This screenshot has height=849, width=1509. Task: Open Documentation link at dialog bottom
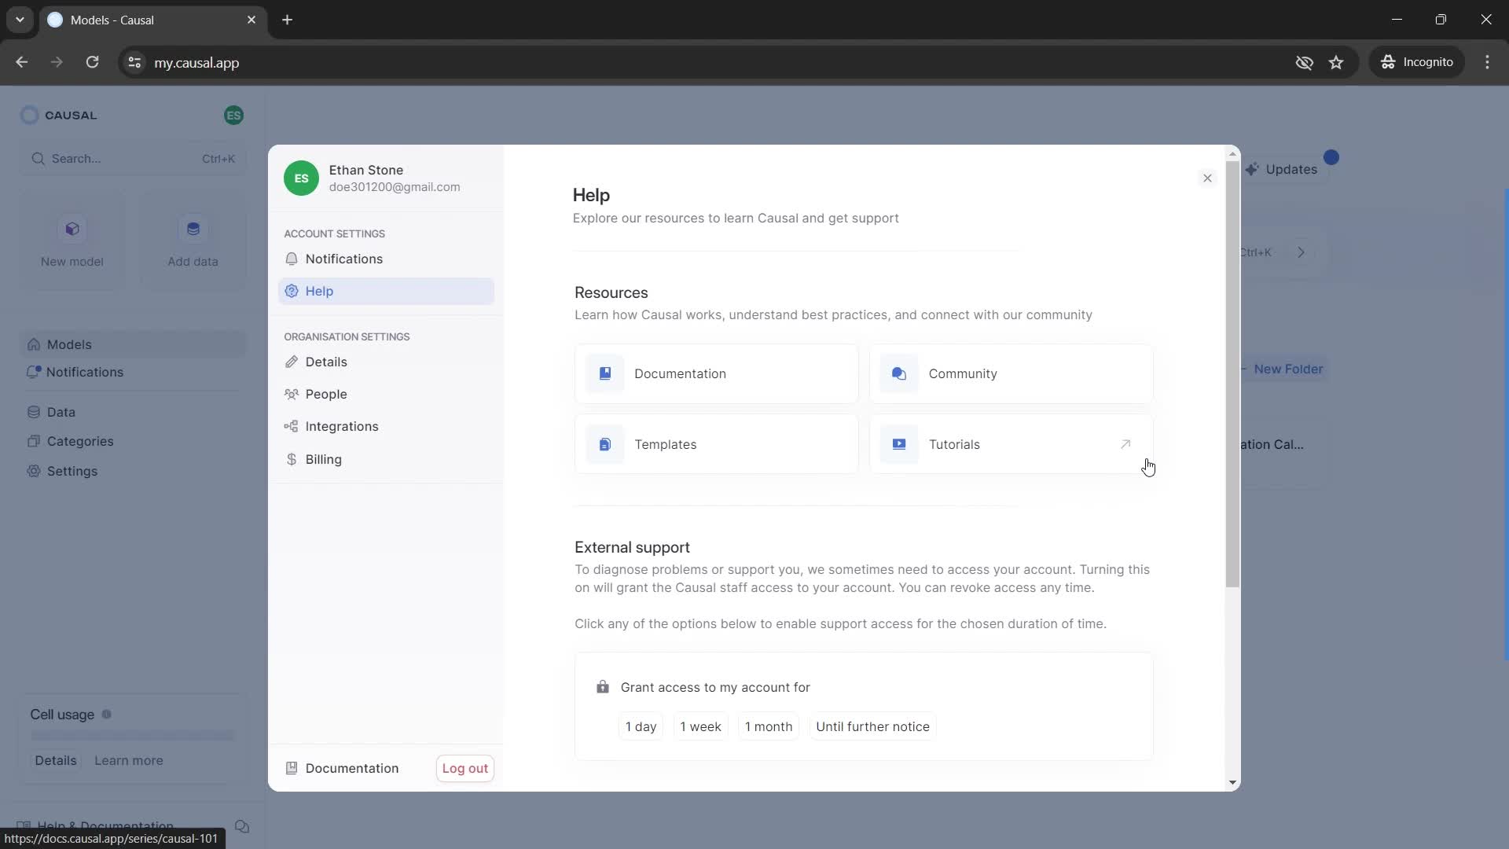point(343,768)
